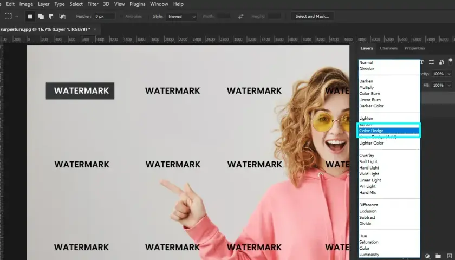Switch to the Channels panel tab
The height and width of the screenshot is (260, 455).
pyautogui.click(x=388, y=48)
